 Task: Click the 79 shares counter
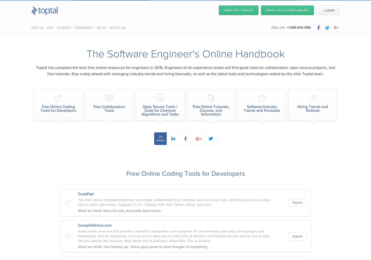[160, 139]
